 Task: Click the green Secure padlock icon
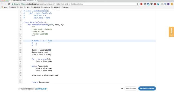coord(13,4)
